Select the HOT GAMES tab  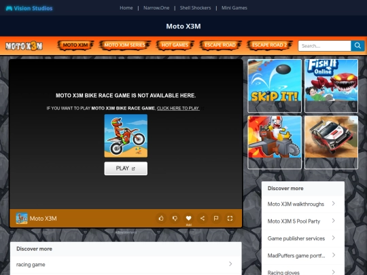pos(175,45)
